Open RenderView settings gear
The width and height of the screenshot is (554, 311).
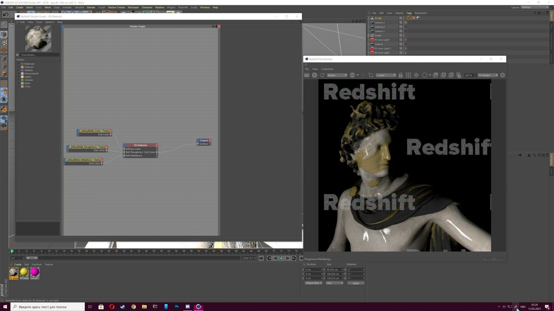[x=502, y=75]
